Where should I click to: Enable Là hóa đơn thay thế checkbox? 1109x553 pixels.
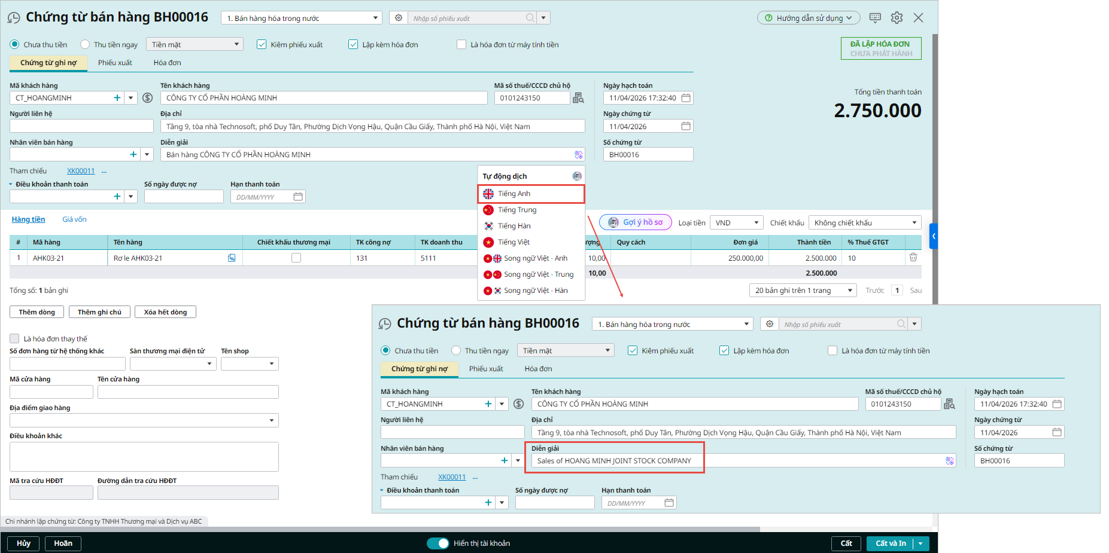click(x=15, y=339)
